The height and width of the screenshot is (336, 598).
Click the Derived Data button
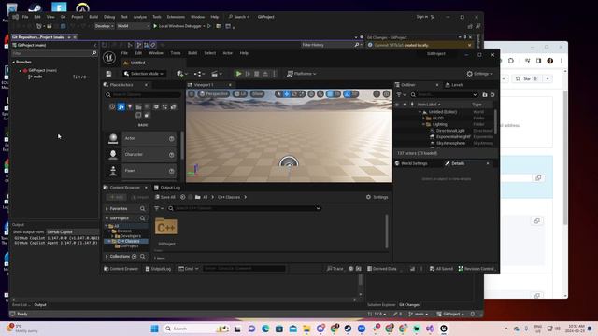[382, 269]
